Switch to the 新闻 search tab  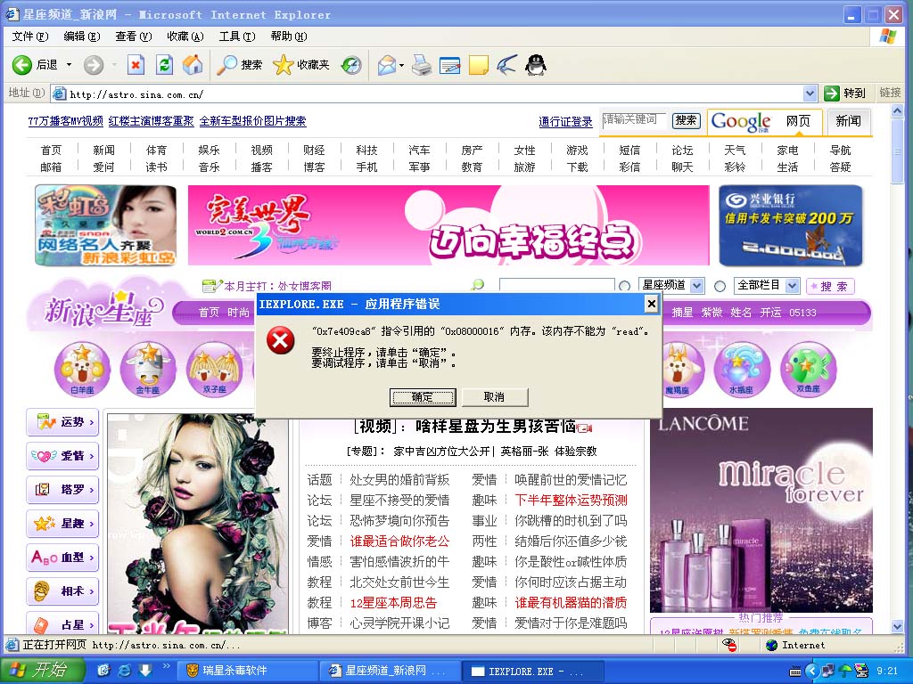click(x=848, y=121)
